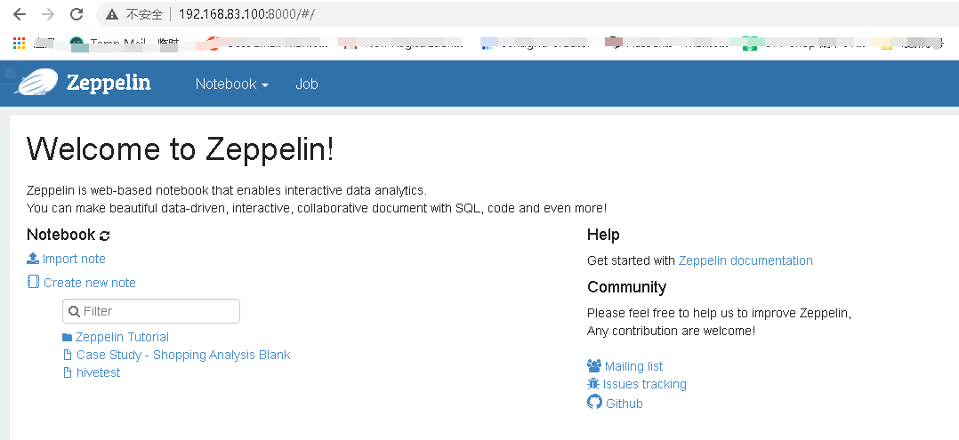Click the not-secure warning triangle icon

click(x=112, y=14)
